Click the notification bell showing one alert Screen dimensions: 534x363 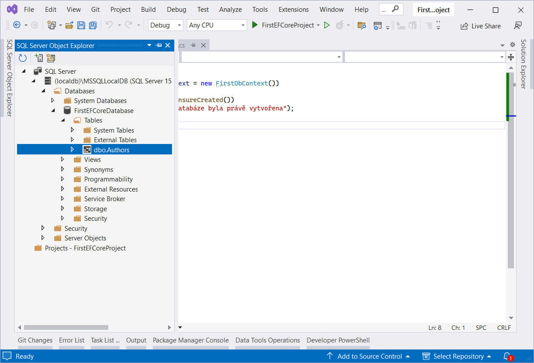[507, 356]
